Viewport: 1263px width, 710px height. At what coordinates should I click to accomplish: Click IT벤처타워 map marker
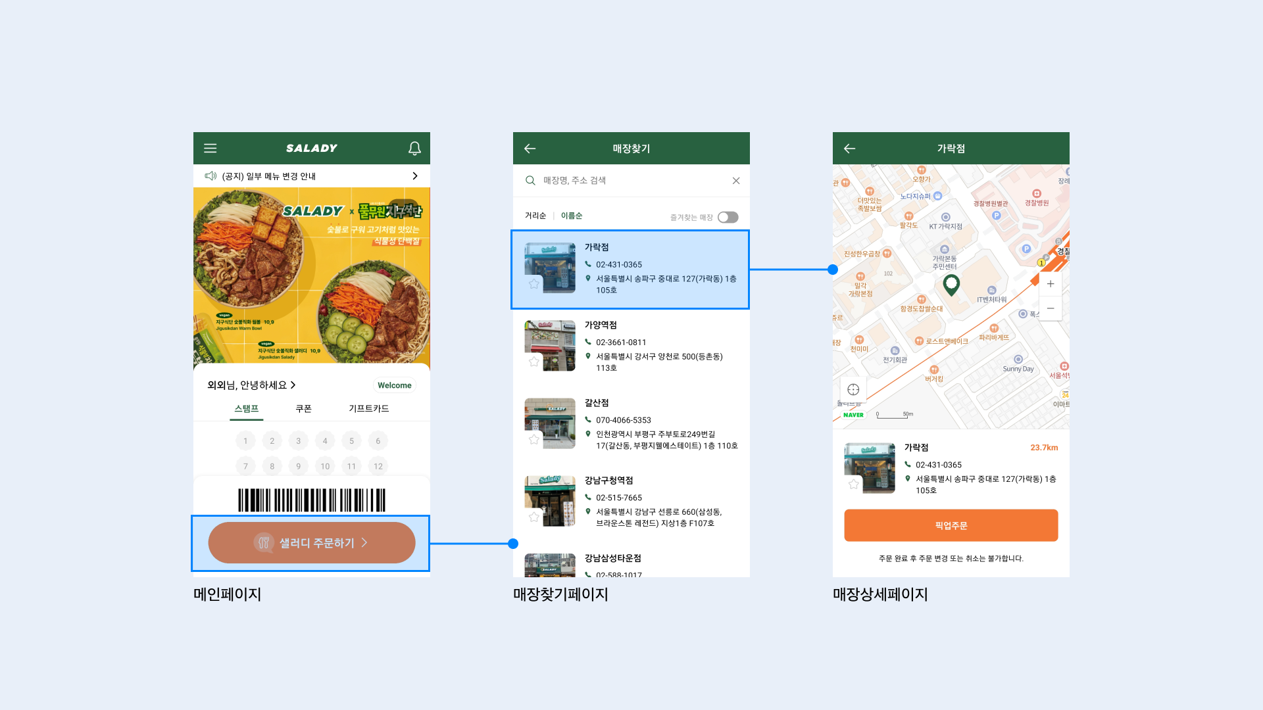(992, 290)
